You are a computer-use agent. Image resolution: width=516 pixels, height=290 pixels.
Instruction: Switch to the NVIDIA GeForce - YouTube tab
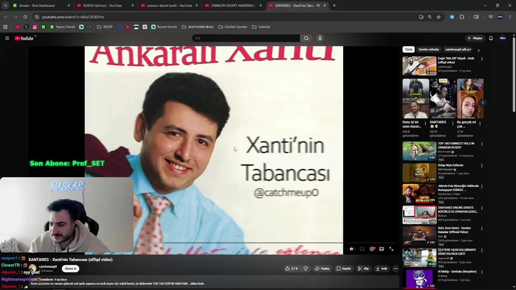pyautogui.click(x=105, y=6)
